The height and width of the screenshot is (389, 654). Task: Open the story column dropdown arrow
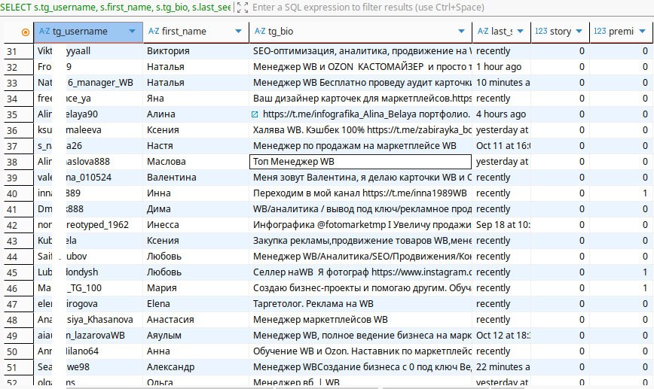[579, 32]
